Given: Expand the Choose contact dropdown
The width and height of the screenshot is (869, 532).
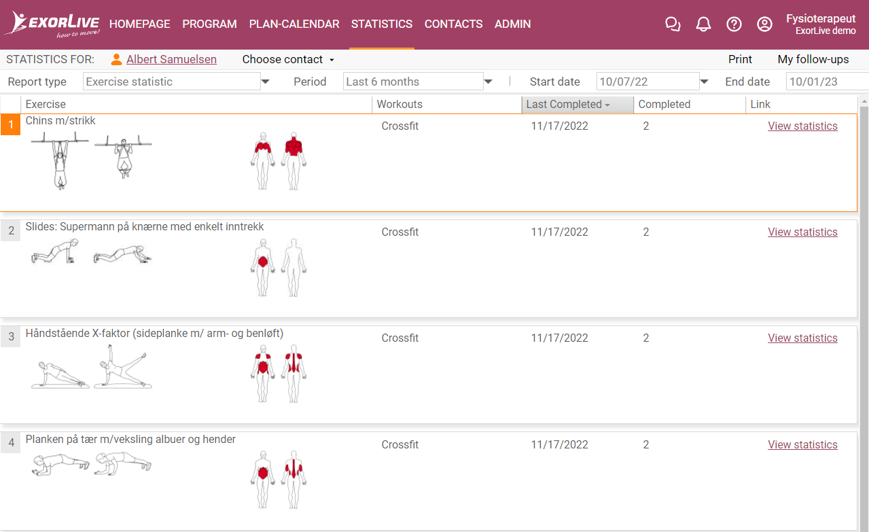Looking at the screenshot, I should click(288, 59).
